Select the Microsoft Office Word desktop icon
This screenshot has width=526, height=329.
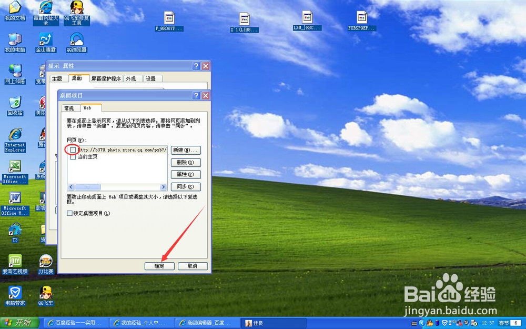click(15, 203)
